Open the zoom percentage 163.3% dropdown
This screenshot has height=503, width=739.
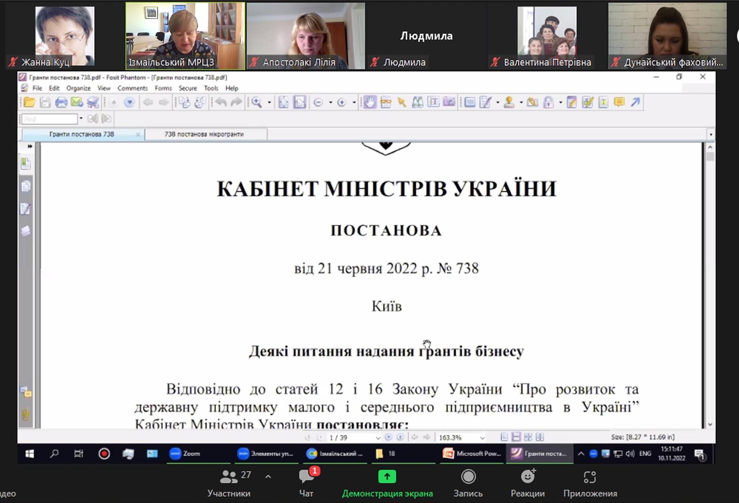tap(482, 438)
